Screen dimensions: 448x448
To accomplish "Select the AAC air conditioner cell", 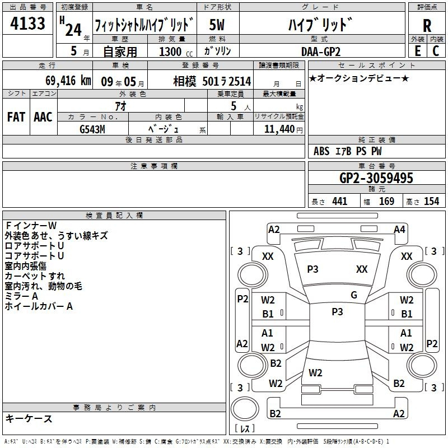I will [43, 116].
